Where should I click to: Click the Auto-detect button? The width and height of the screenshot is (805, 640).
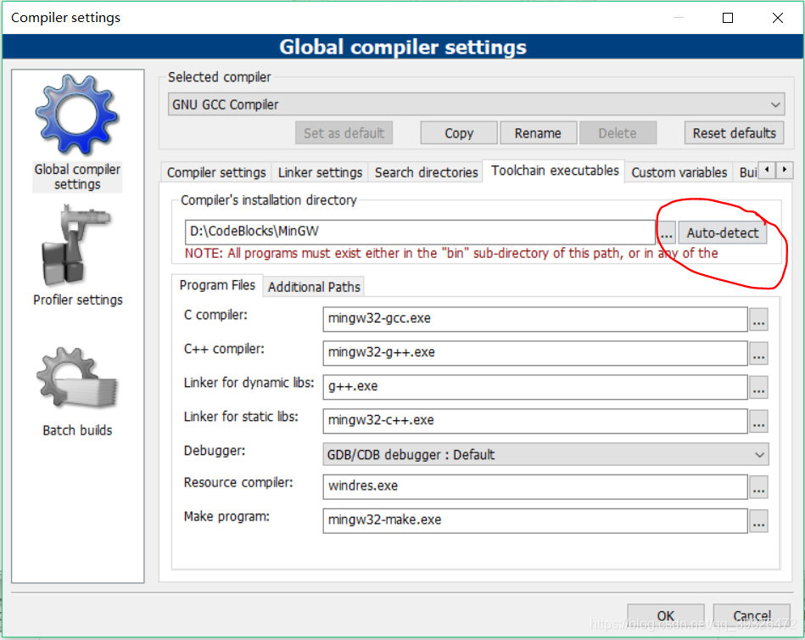coord(723,231)
